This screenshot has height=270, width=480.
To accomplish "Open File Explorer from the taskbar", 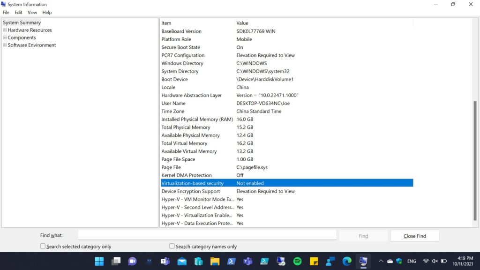I will 215,261.
